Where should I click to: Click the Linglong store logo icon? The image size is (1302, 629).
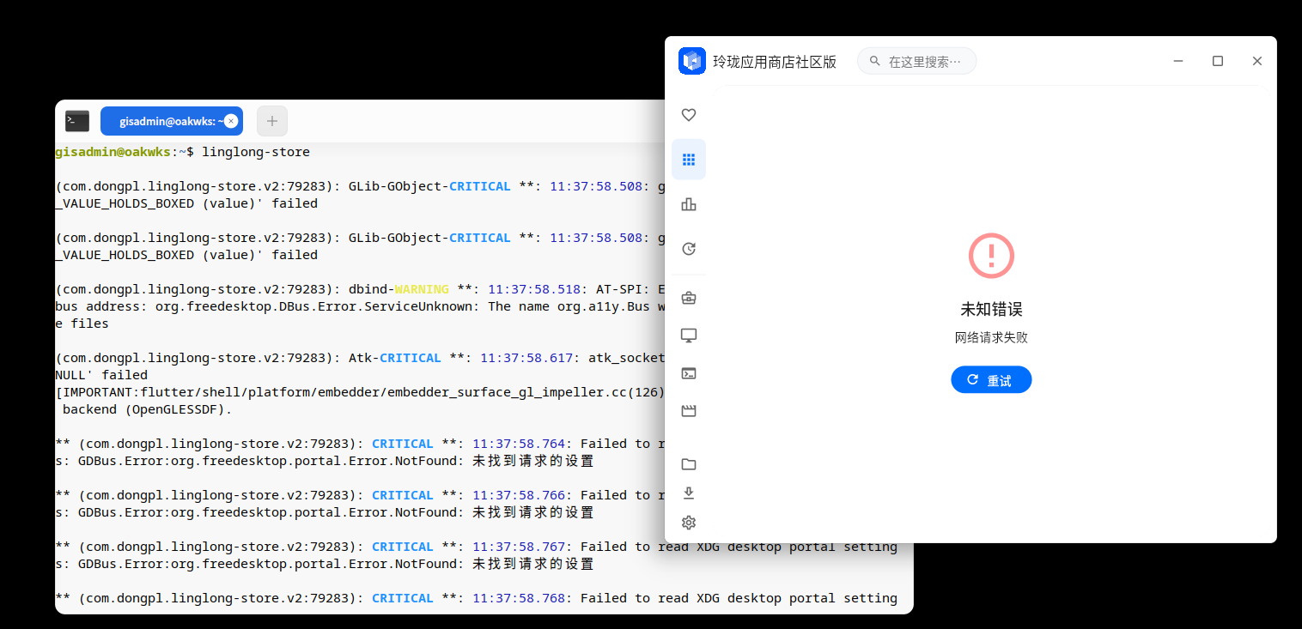coord(692,61)
